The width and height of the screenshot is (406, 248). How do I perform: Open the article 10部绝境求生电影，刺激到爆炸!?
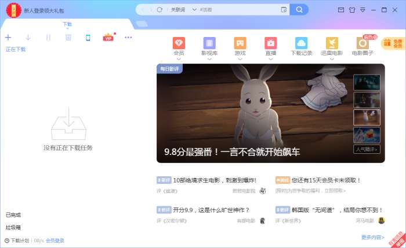tap(215, 180)
